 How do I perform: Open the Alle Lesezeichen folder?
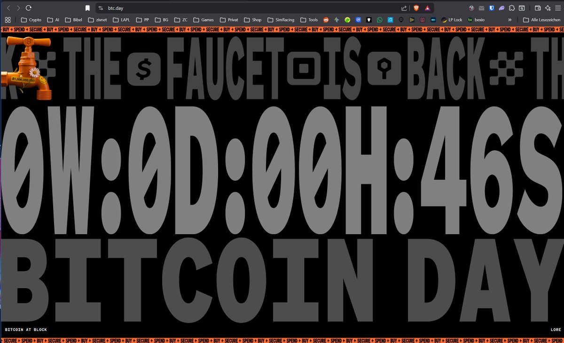click(x=542, y=20)
